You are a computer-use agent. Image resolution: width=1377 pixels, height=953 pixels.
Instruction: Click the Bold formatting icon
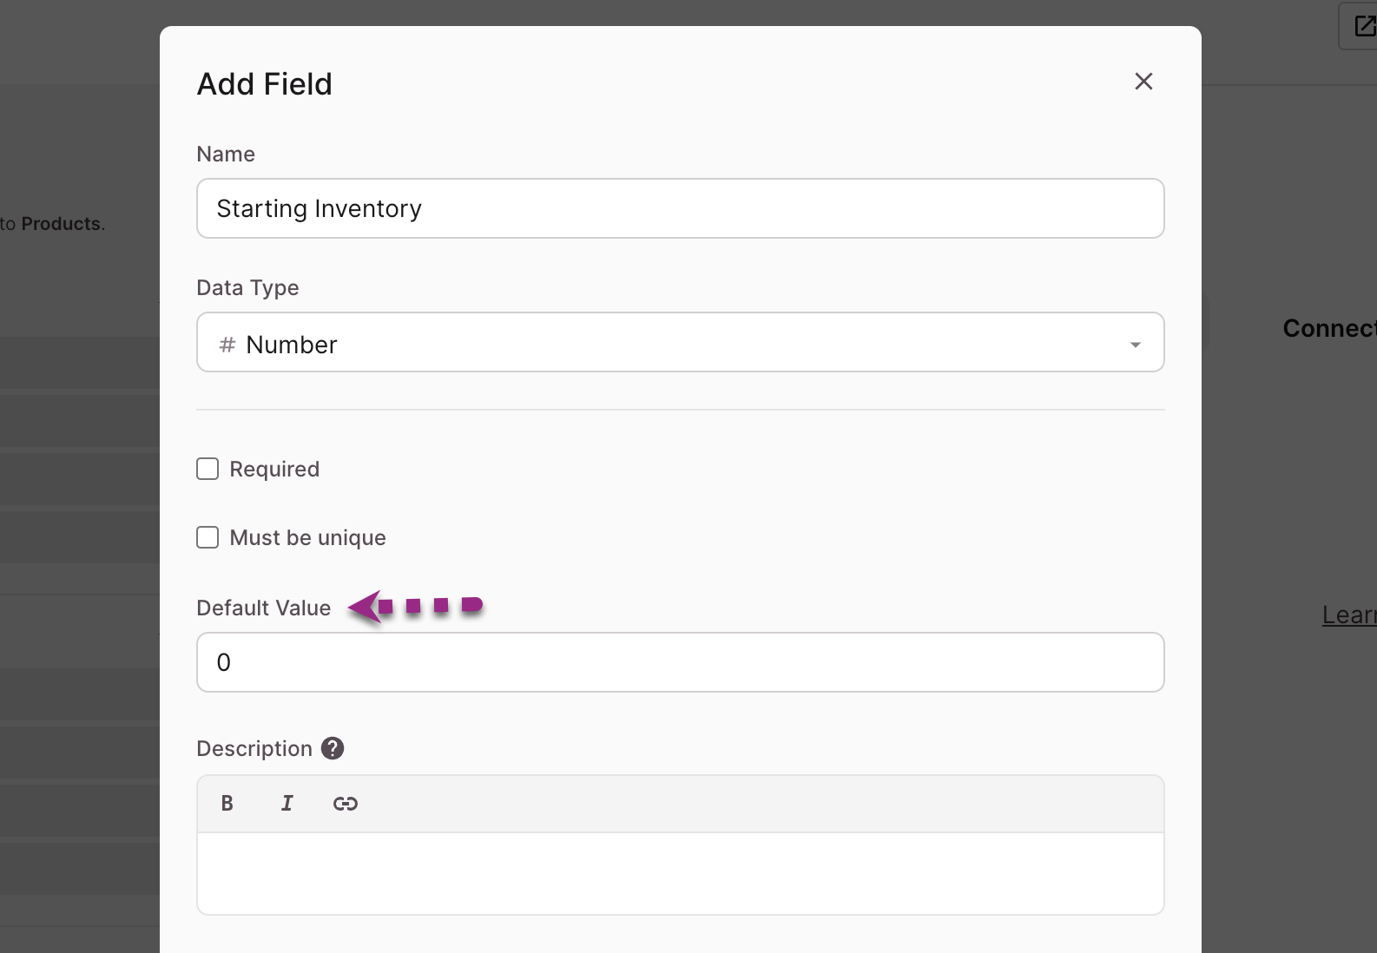[227, 803]
